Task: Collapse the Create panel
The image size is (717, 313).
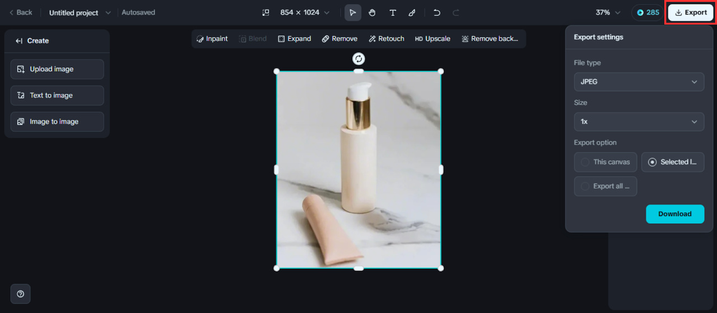Action: (x=19, y=41)
